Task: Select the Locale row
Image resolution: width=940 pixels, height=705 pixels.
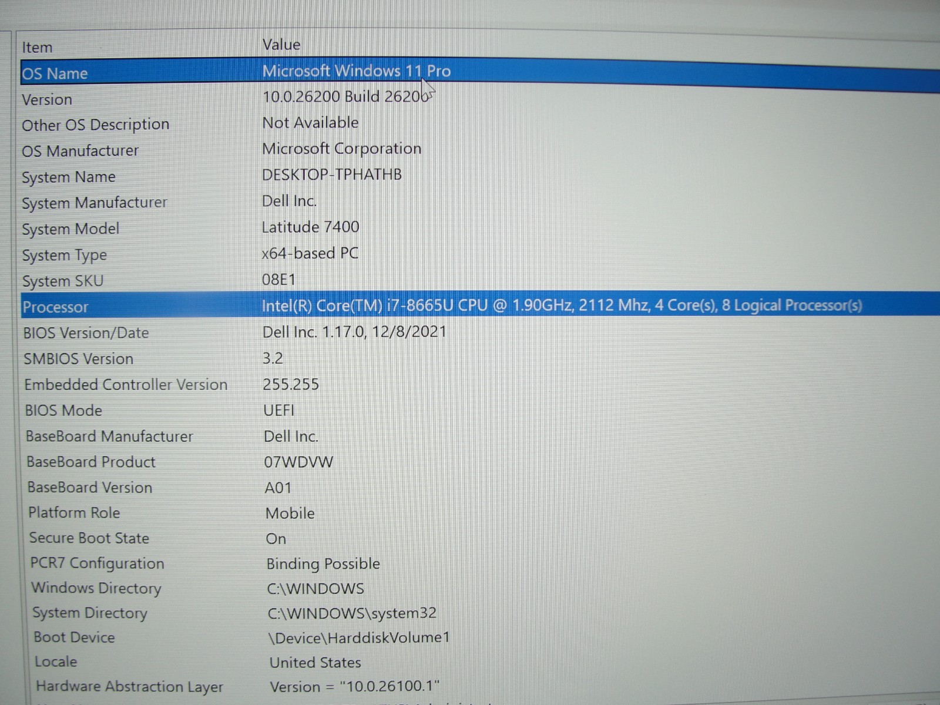Action: [x=56, y=662]
